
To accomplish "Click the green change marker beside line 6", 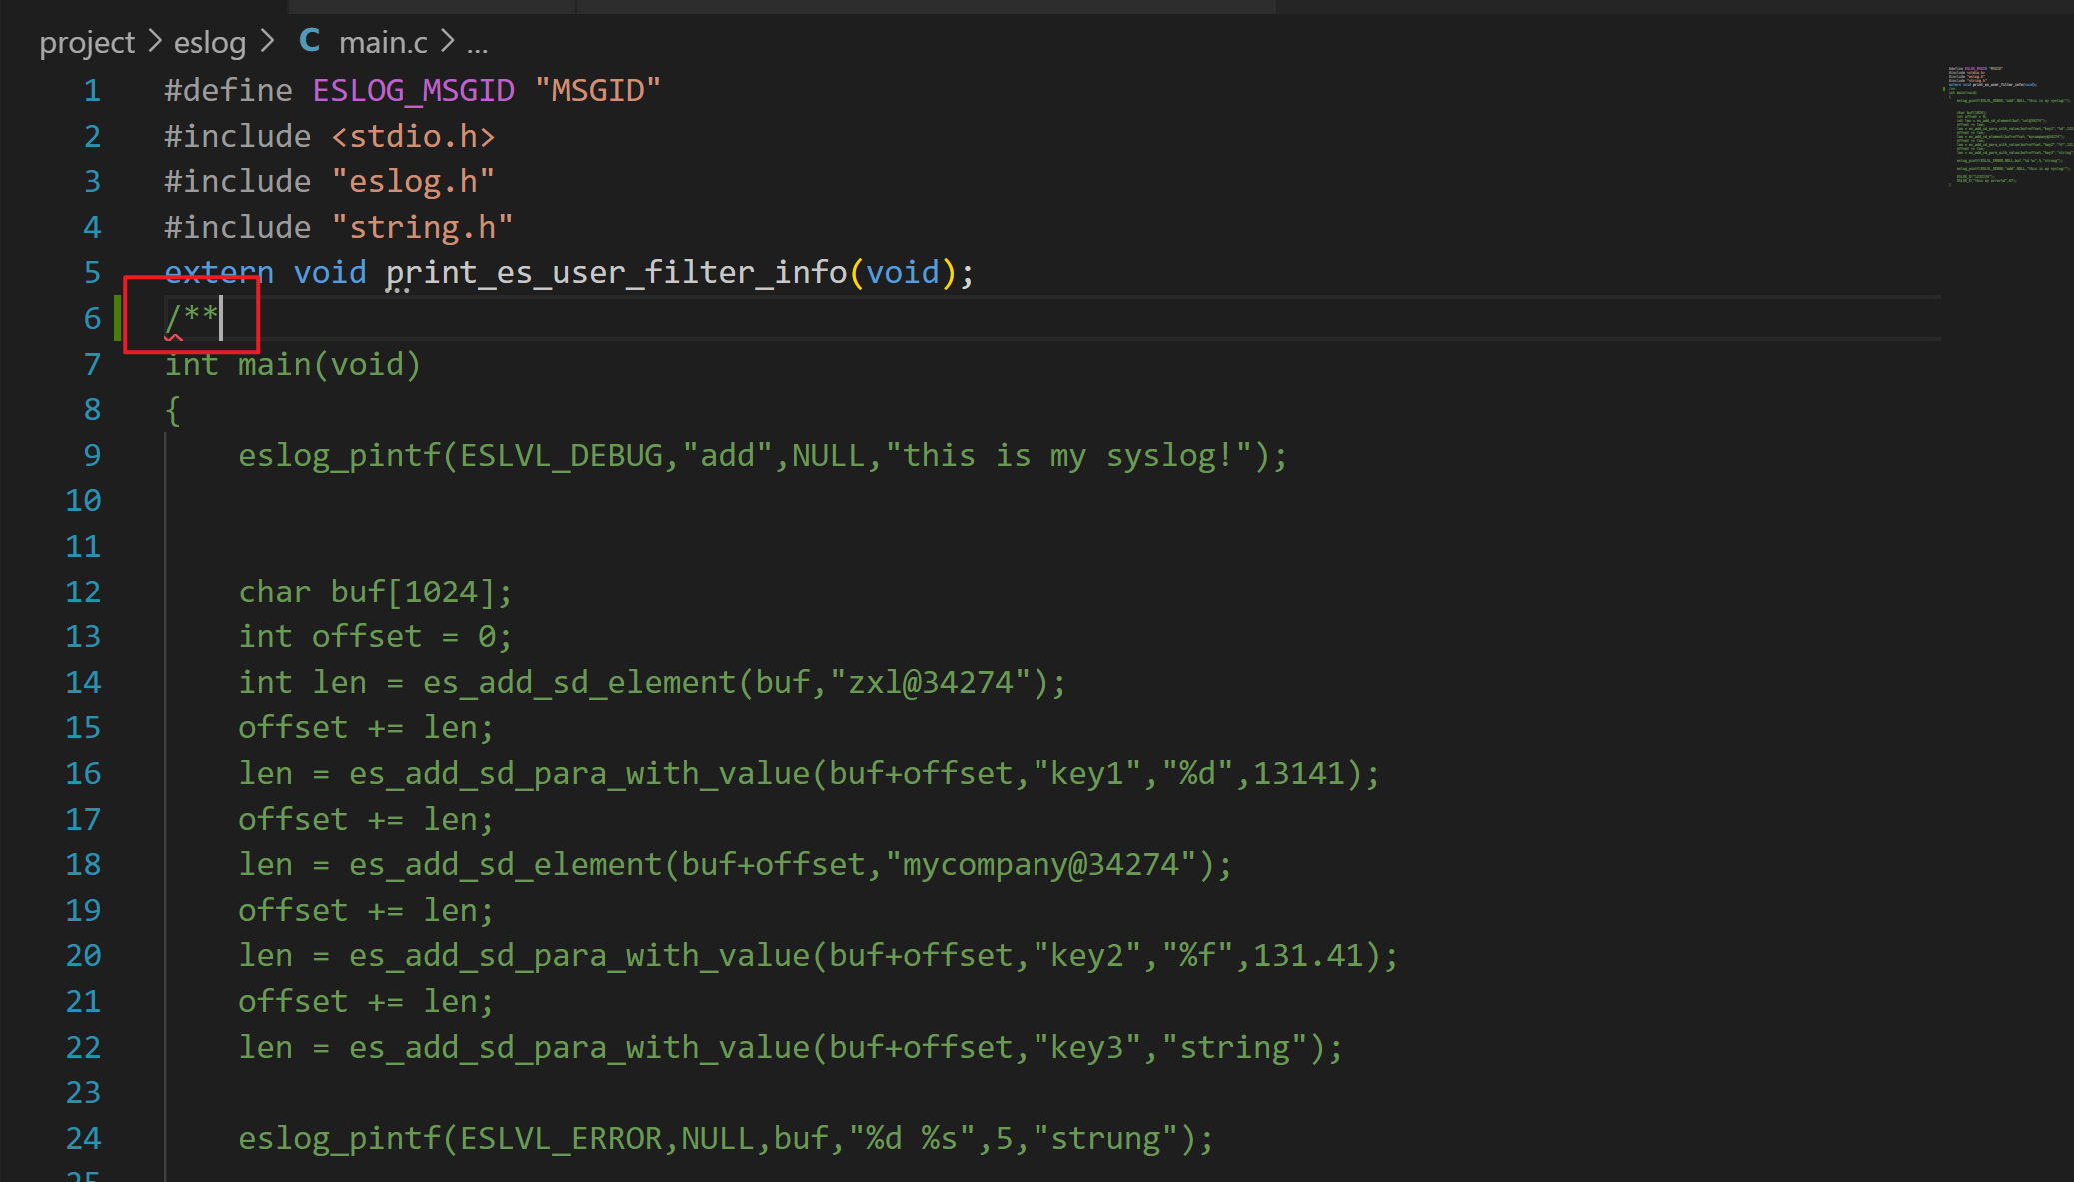I will 118,319.
